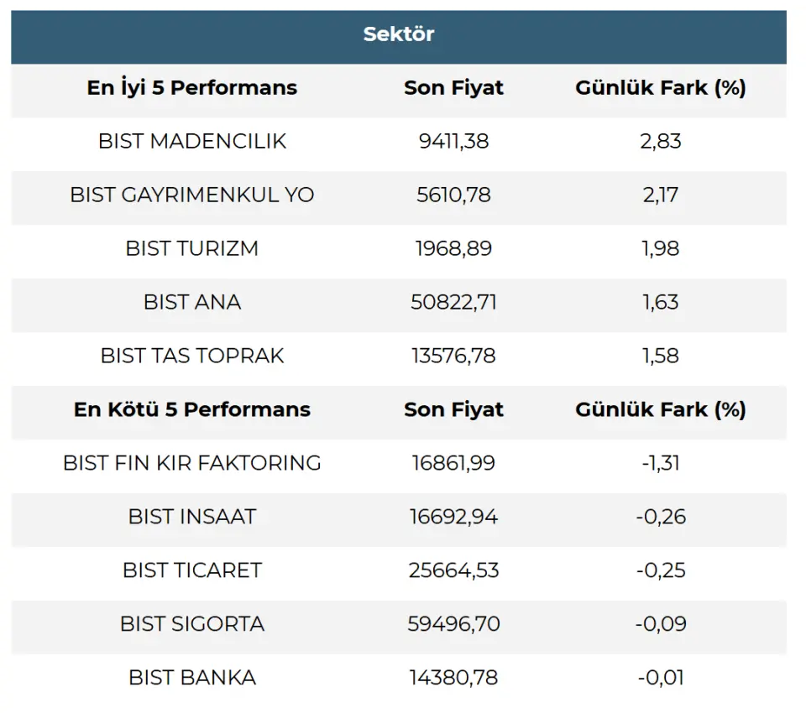
Task: Select the 50822,71 last price cell
Action: [x=453, y=302]
